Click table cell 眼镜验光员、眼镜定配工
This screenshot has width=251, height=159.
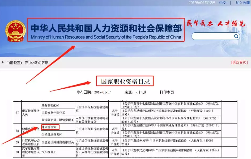tap(58, 120)
